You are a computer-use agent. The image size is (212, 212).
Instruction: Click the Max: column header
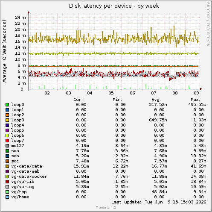(195, 100)
